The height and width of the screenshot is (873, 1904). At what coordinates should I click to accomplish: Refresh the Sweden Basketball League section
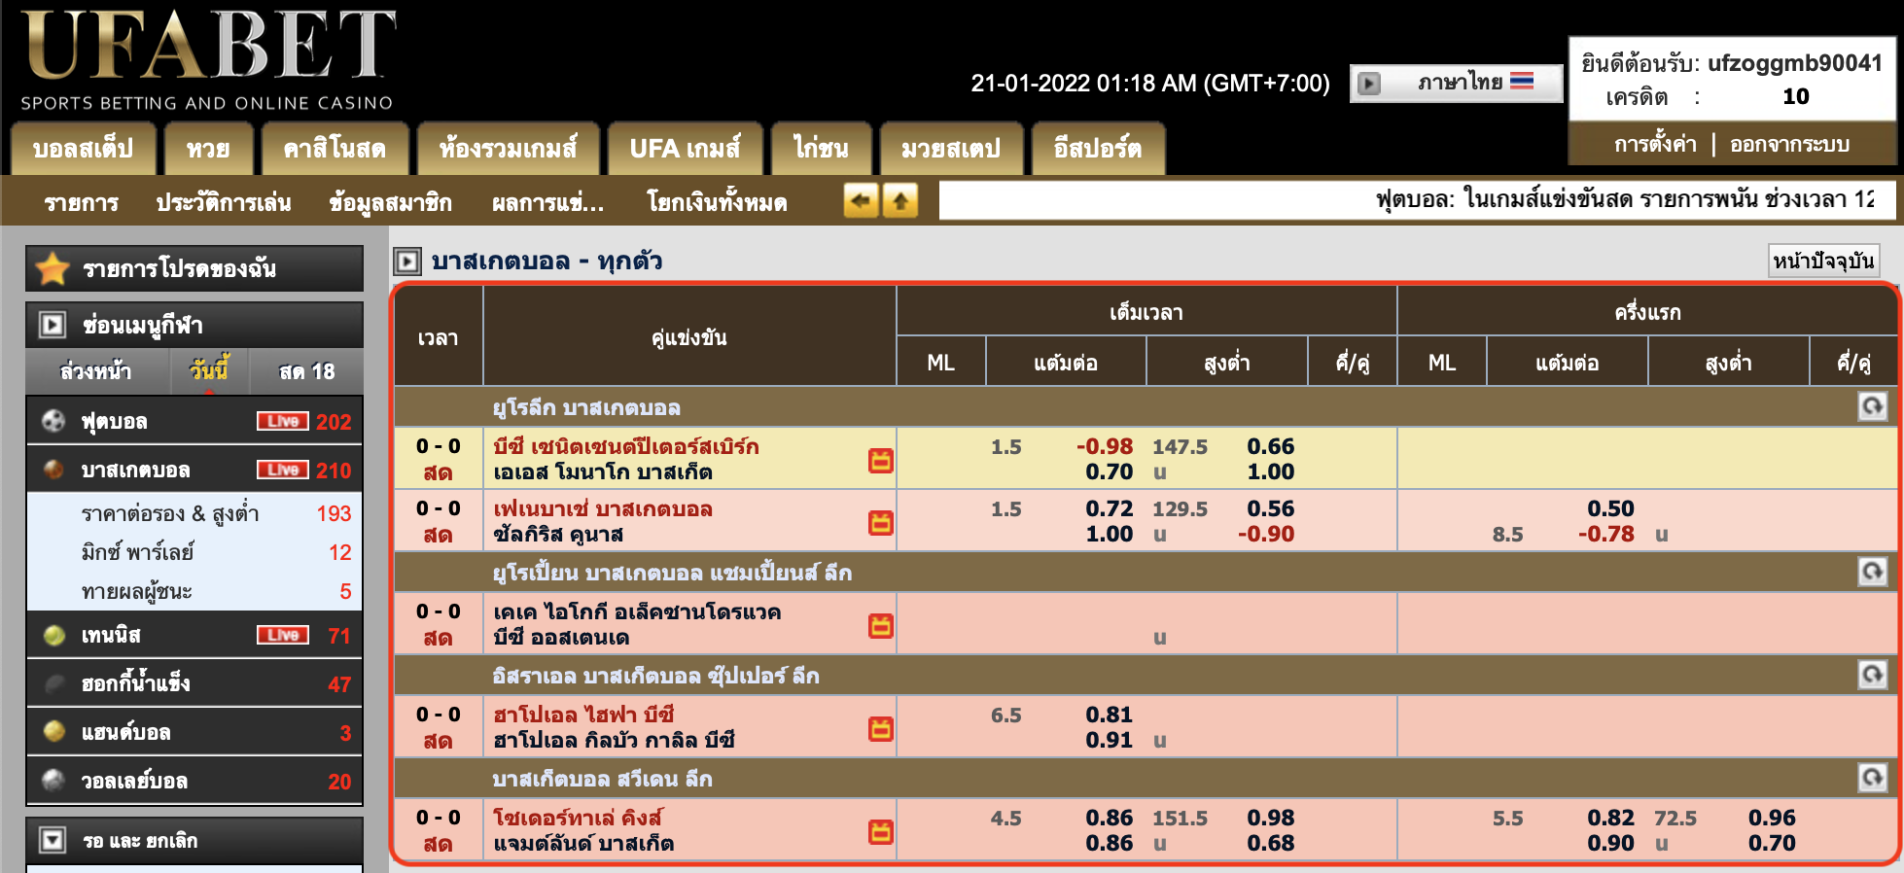pos(1872,778)
